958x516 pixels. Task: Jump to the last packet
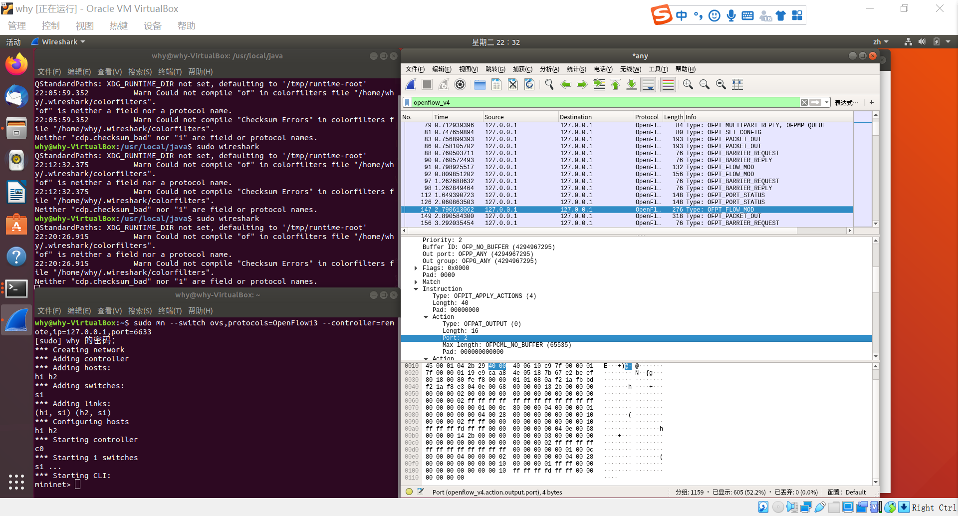click(x=632, y=85)
